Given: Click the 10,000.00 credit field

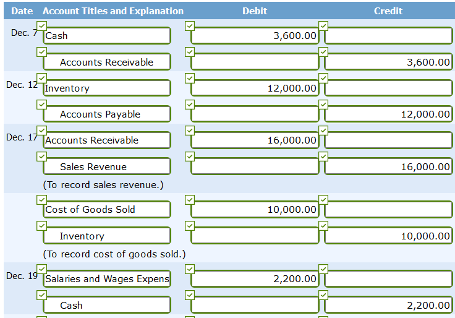Looking at the screenshot, I should (388, 236).
